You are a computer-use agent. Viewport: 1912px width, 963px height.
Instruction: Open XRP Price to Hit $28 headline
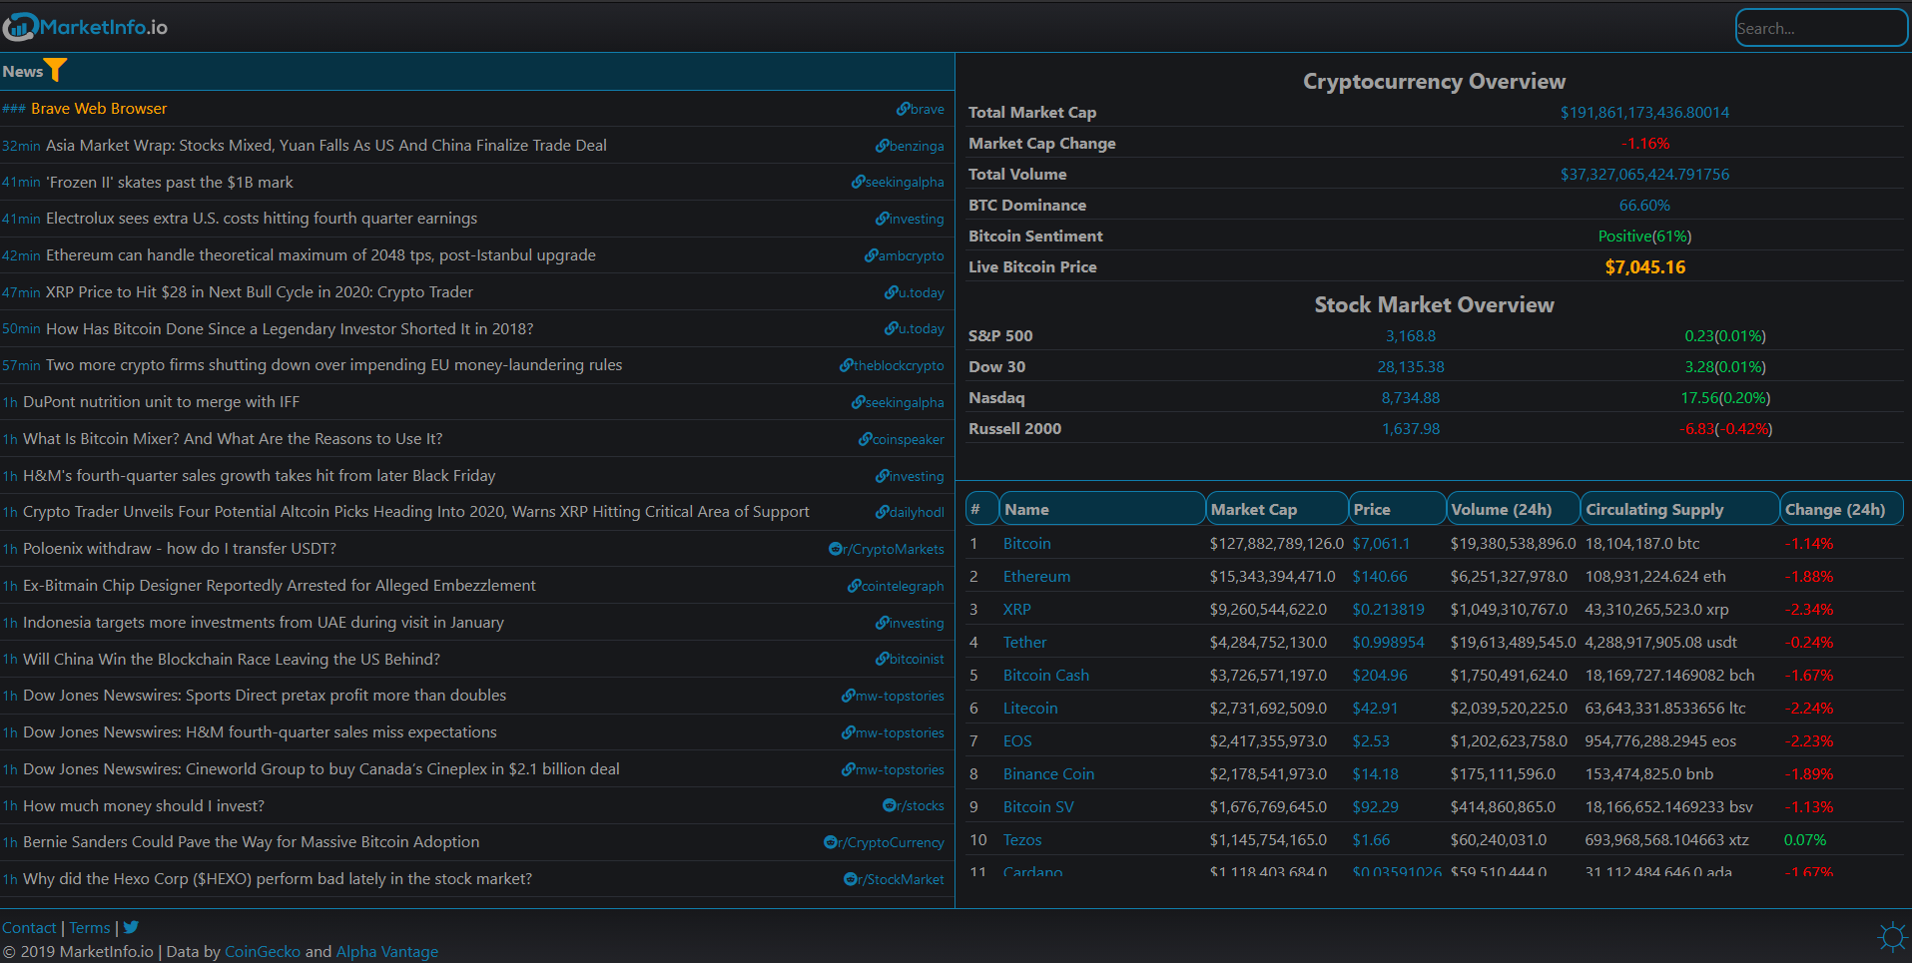tap(260, 292)
